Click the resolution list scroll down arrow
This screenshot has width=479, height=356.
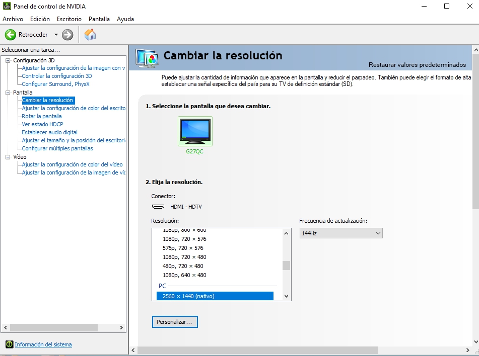pos(286,296)
